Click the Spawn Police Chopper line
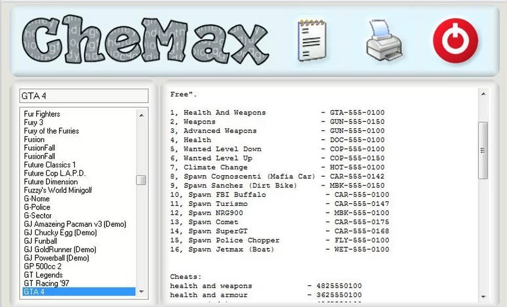 [x=280, y=240]
